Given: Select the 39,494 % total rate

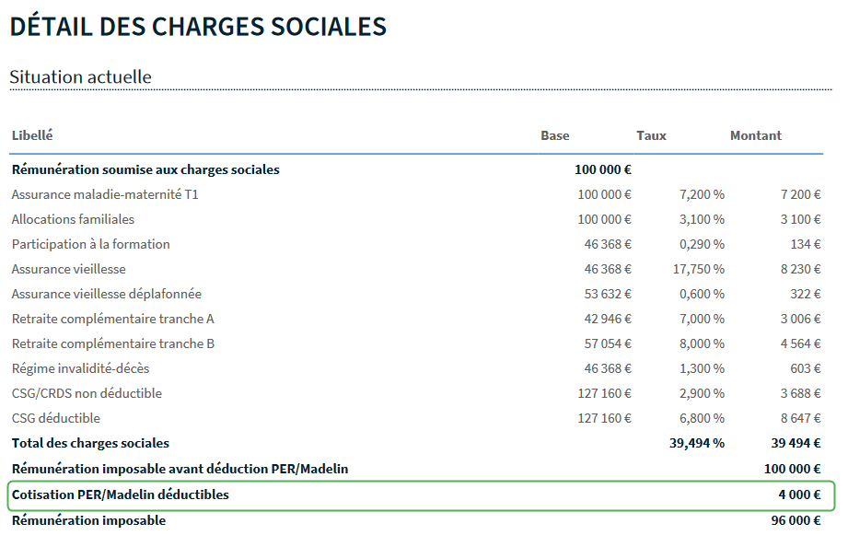Looking at the screenshot, I should pos(696,443).
